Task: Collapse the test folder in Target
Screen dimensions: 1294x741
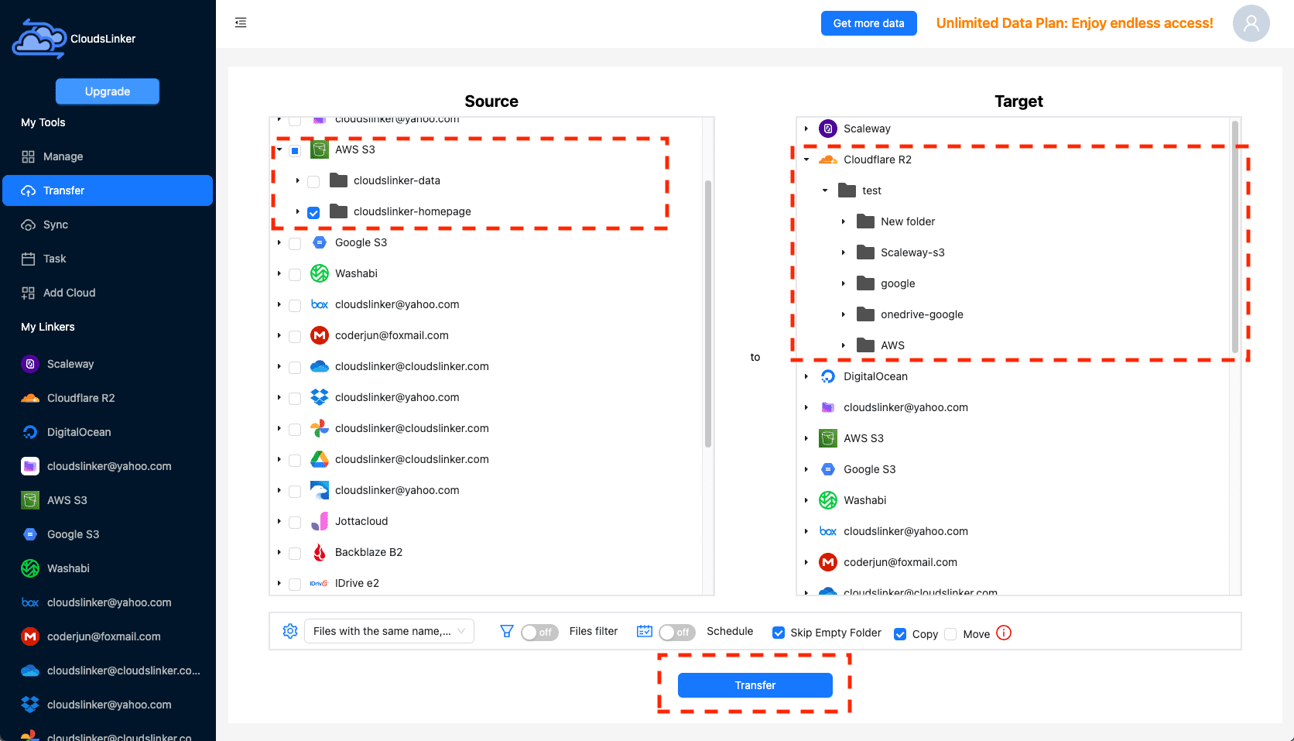Action: coord(825,190)
